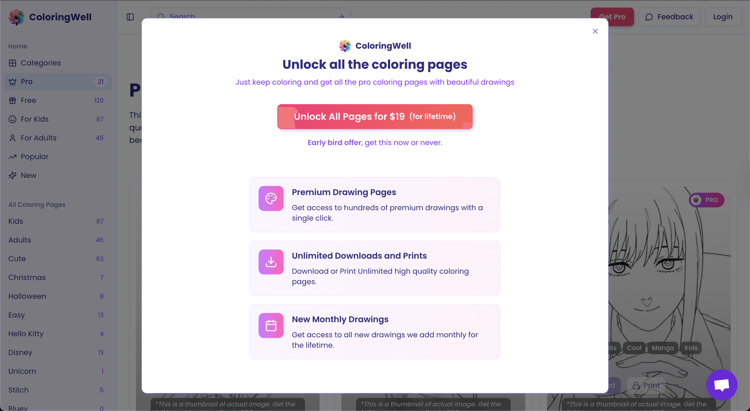Click the ColoringWell logo in the sidebar
This screenshot has height=411, width=750.
coord(50,17)
